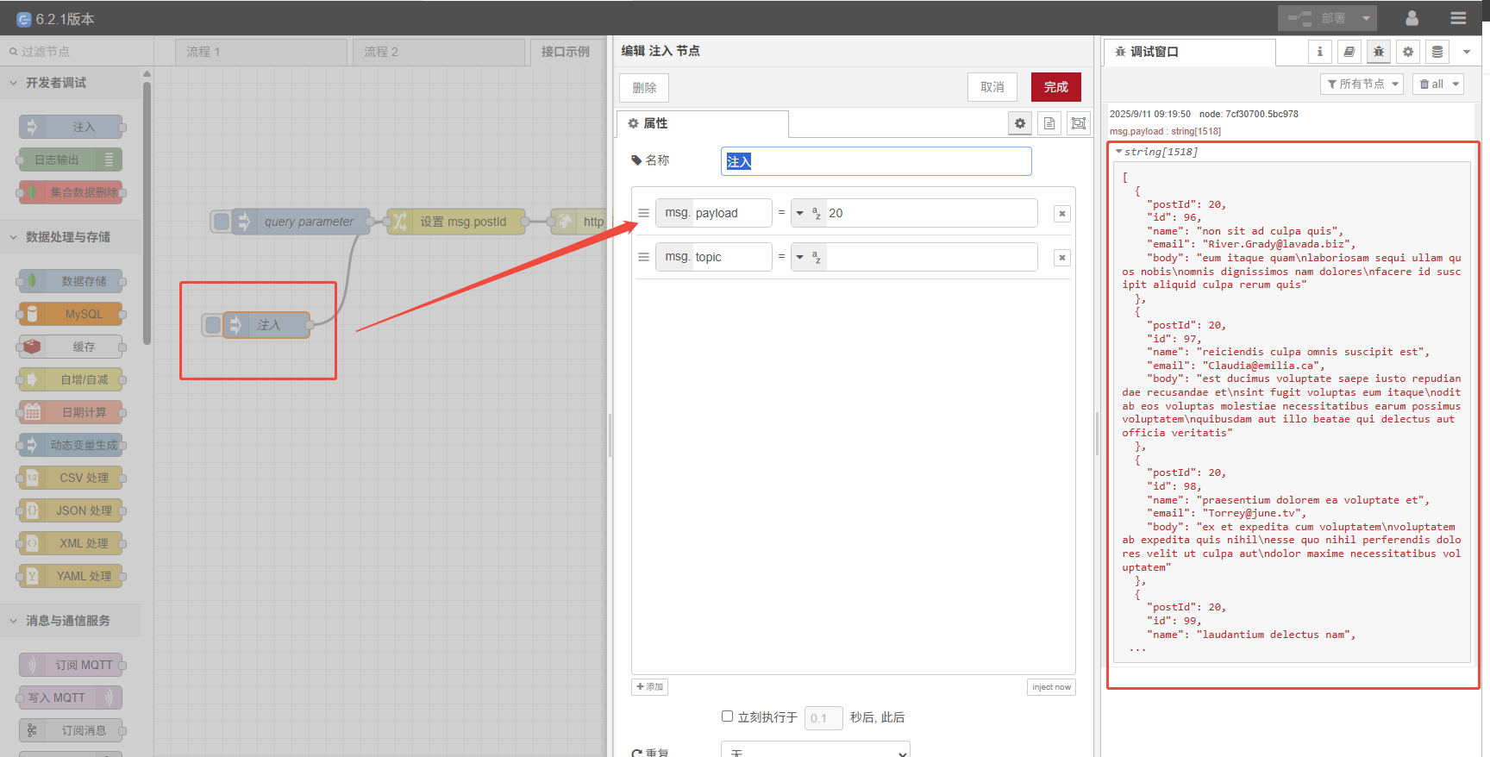
Task: Select the debug bug sidebar icon
Action: coord(1379,52)
